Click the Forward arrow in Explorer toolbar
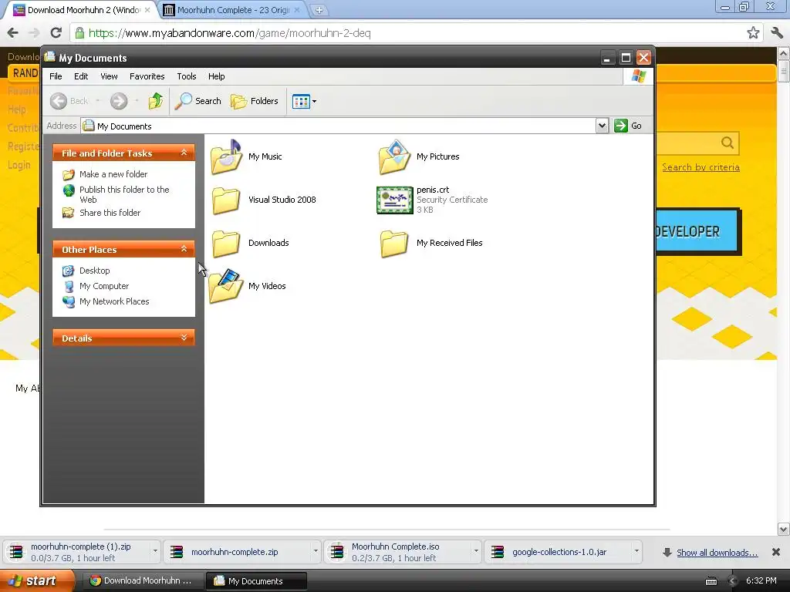The image size is (790, 592). point(119,101)
